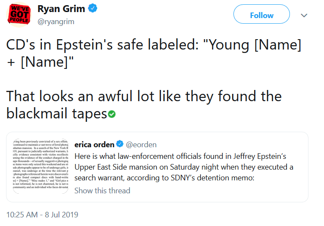Click the @eorden handle
Viewport: 324px width, 226px height.
point(140,145)
